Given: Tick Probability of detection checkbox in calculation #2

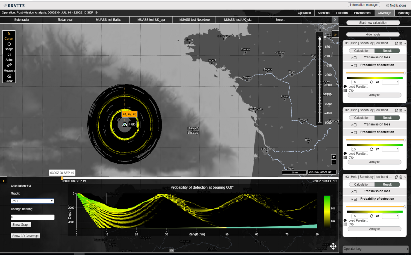Looking at the screenshot, I should (x=355, y=132).
